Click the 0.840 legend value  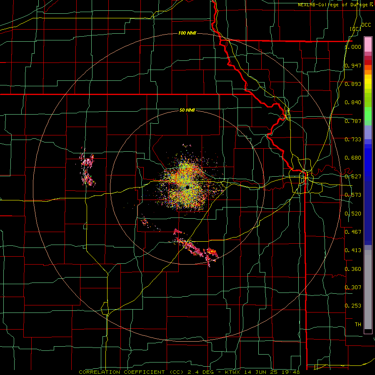click(x=353, y=102)
